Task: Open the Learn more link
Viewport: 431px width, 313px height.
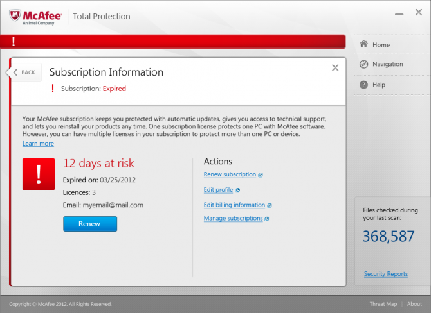Action: coord(38,143)
